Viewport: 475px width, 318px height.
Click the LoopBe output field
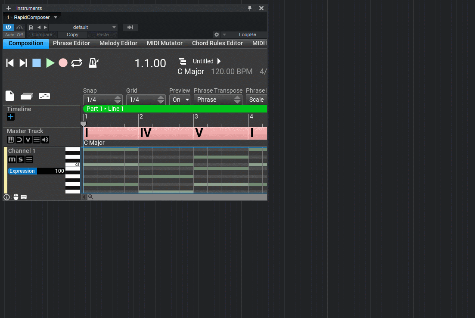tap(248, 34)
